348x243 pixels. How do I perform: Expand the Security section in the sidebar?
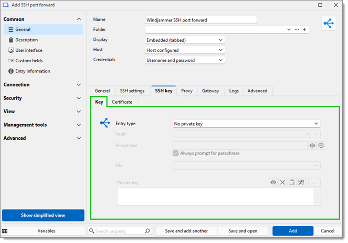click(x=42, y=98)
